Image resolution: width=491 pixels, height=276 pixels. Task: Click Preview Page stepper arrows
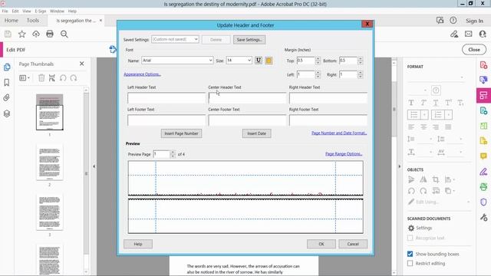[x=173, y=154]
